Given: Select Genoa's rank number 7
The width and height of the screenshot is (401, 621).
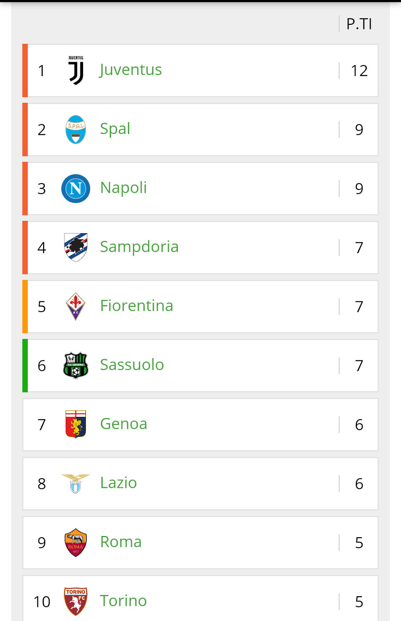Looking at the screenshot, I should point(42,425).
